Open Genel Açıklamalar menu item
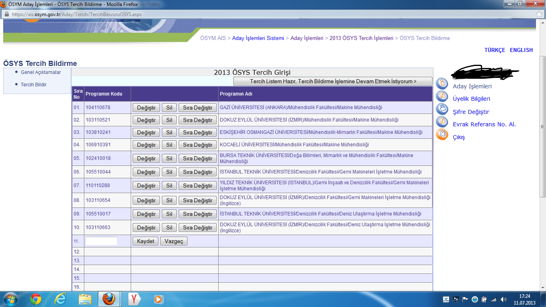This screenshot has width=546, height=307. (x=41, y=72)
